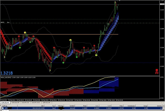
Task: Click the current price tag on the price axis
Action: (162, 4)
